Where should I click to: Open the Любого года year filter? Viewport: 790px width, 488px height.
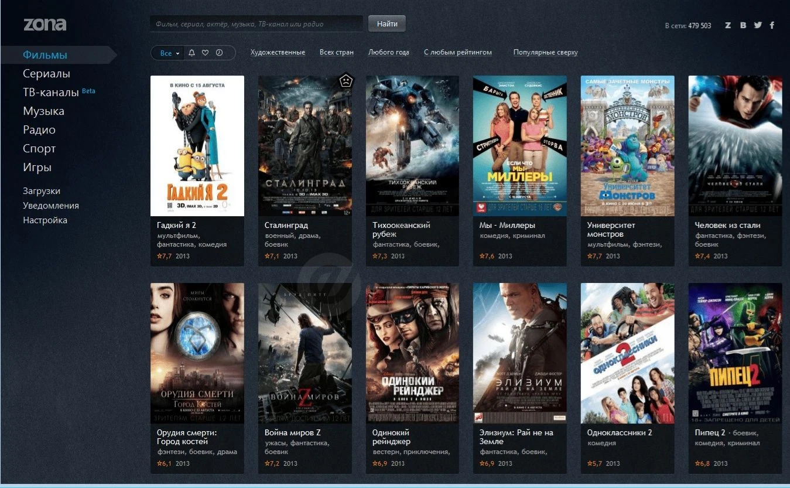pos(389,52)
